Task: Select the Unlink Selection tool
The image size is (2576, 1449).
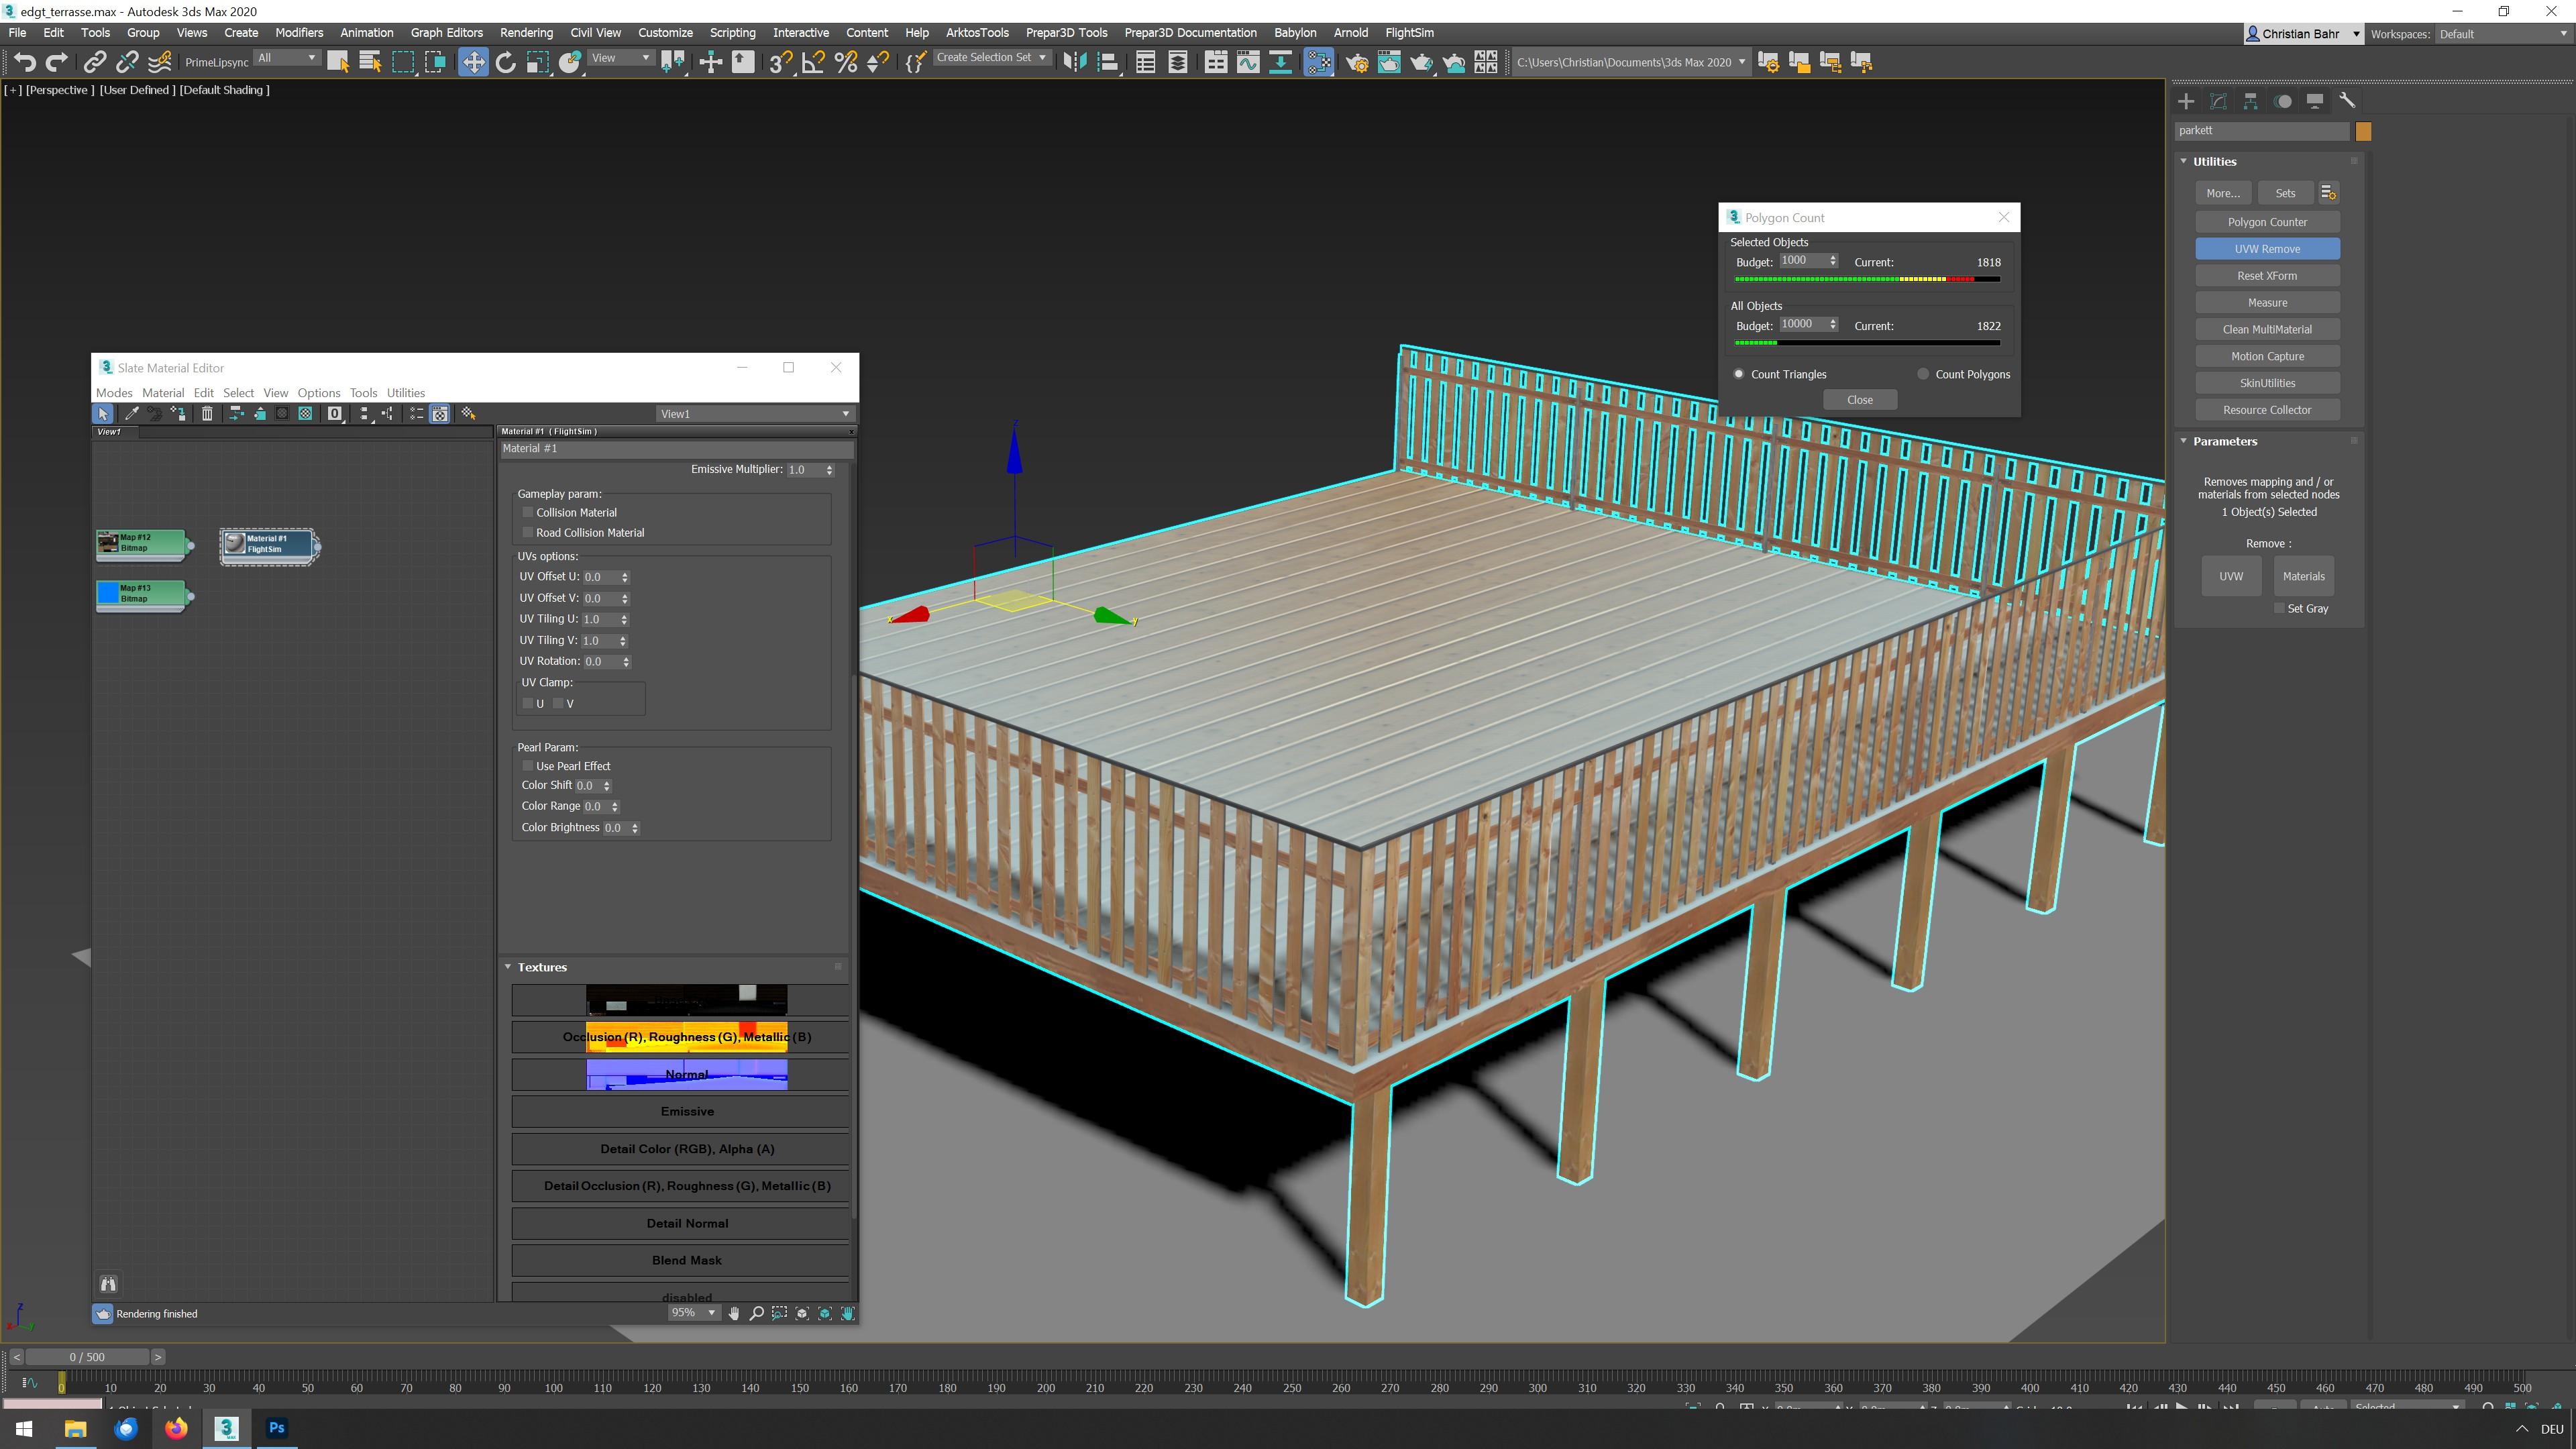Action: (x=127, y=62)
